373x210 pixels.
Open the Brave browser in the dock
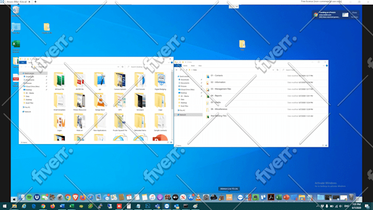click(x=75, y=197)
